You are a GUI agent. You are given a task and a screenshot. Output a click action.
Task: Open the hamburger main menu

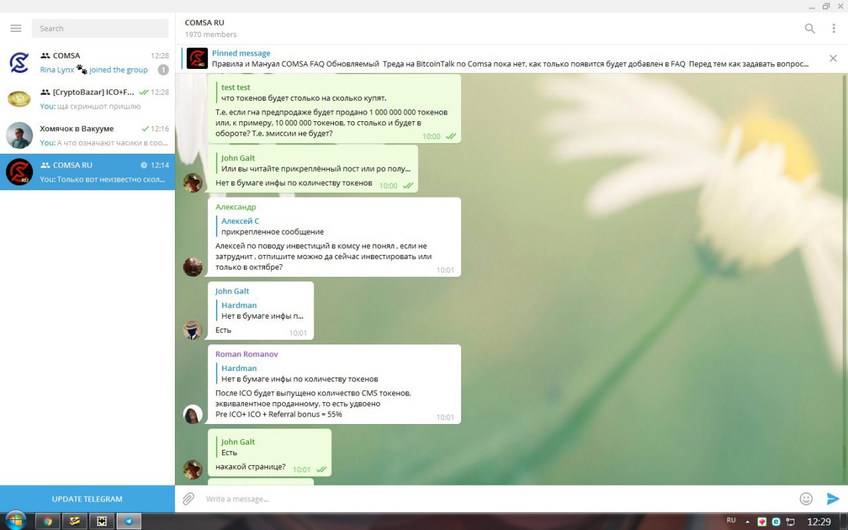click(x=16, y=28)
